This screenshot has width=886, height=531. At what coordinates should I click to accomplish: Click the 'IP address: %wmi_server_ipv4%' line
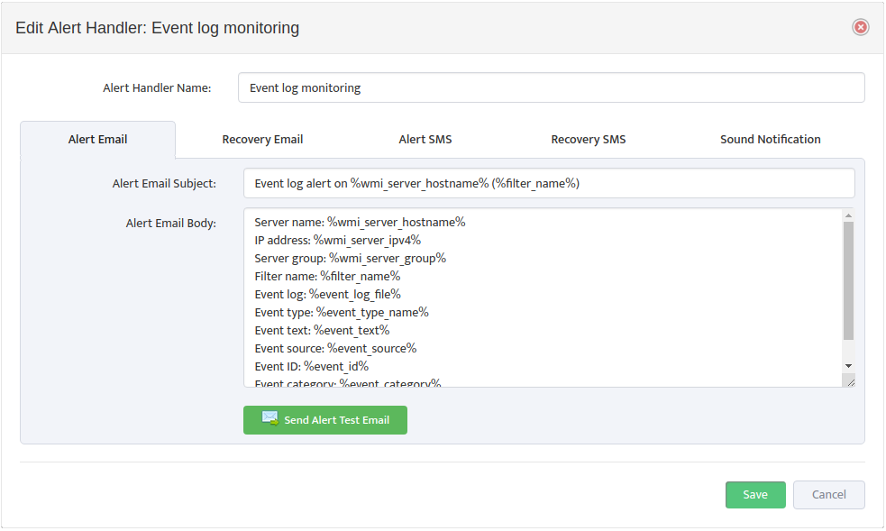[338, 241]
